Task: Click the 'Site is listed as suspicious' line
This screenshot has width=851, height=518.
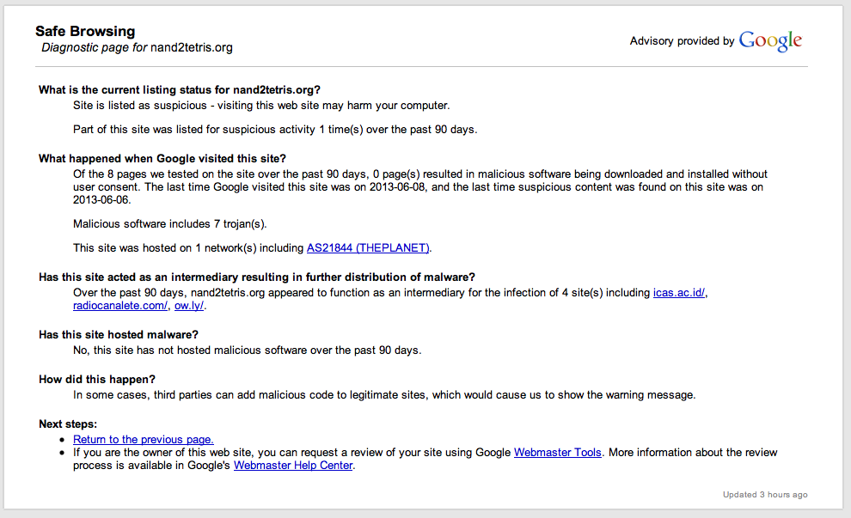Action: pos(261,106)
